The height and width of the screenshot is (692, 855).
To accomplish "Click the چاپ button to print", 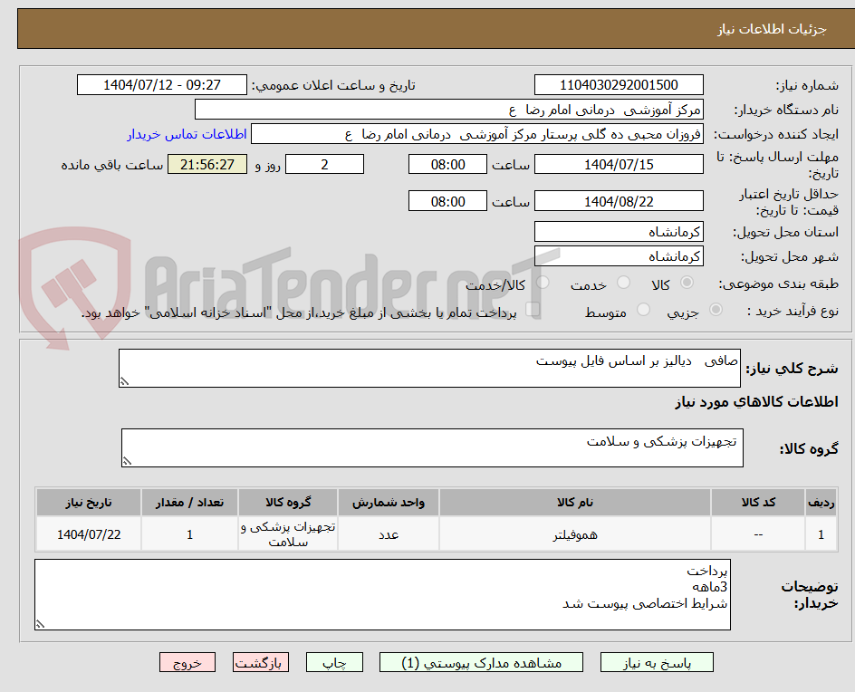I will click(x=334, y=662).
